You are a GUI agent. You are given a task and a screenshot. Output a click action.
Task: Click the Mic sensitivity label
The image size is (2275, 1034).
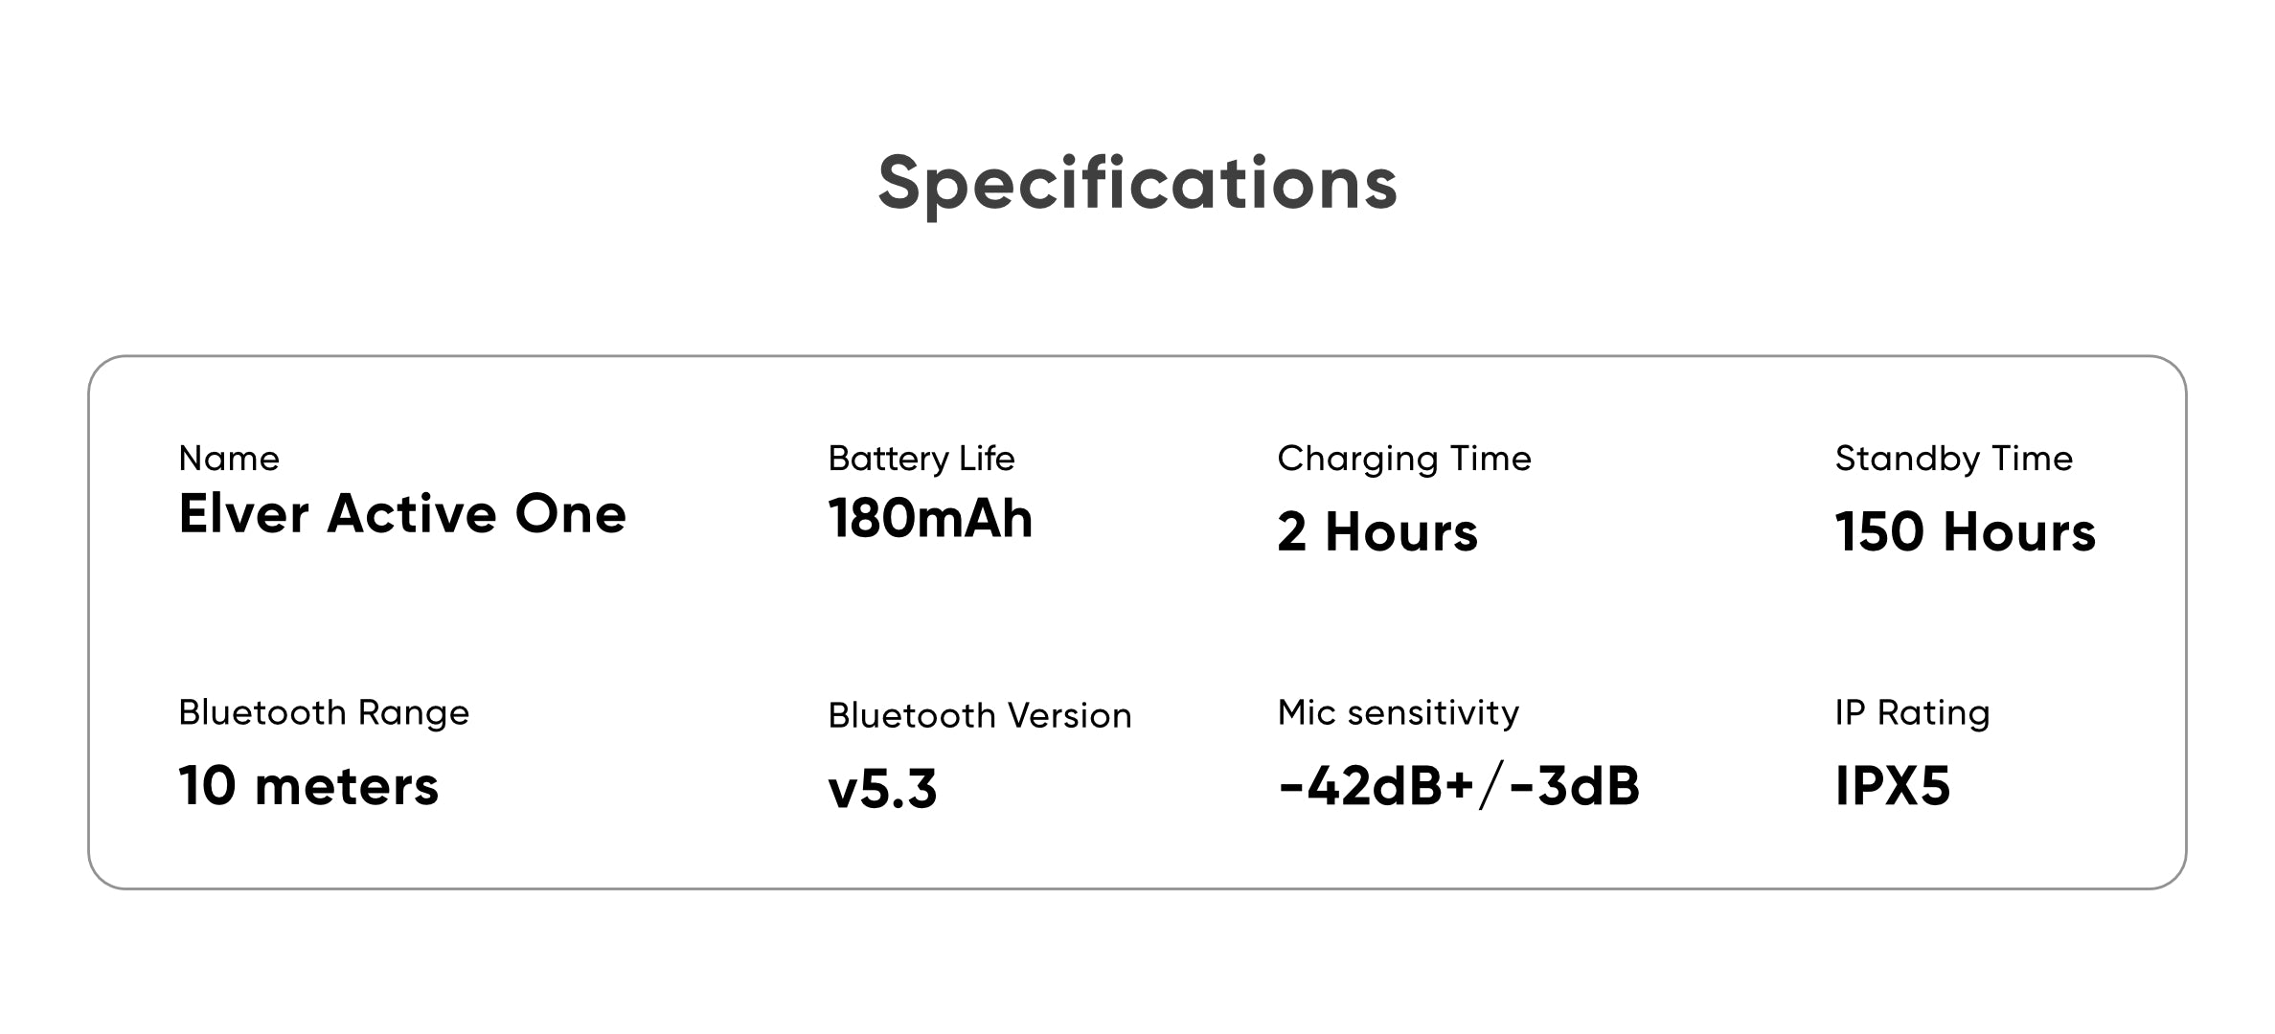pyautogui.click(x=1398, y=713)
